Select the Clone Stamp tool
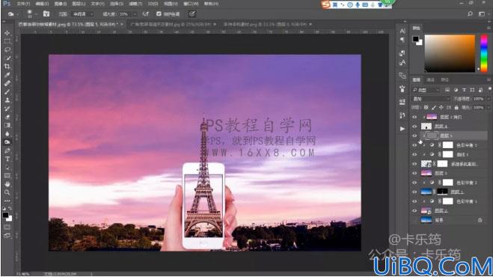This screenshot has width=493, height=277. click(x=7, y=100)
